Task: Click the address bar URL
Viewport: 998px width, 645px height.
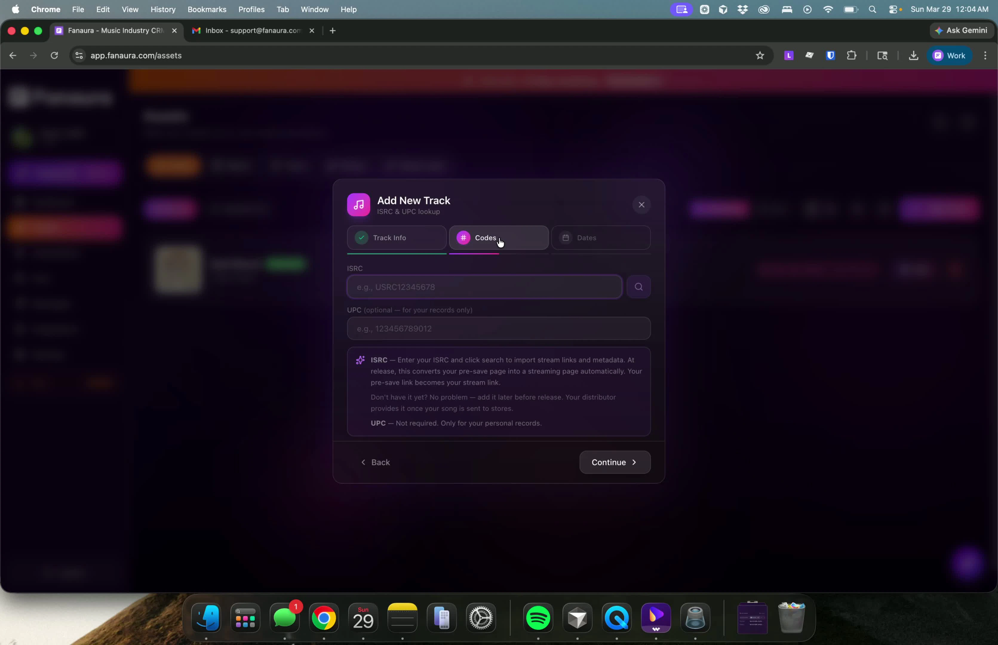Action: click(136, 55)
